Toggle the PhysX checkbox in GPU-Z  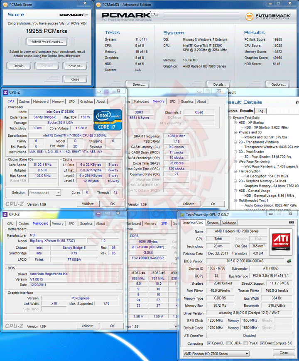(246, 343)
